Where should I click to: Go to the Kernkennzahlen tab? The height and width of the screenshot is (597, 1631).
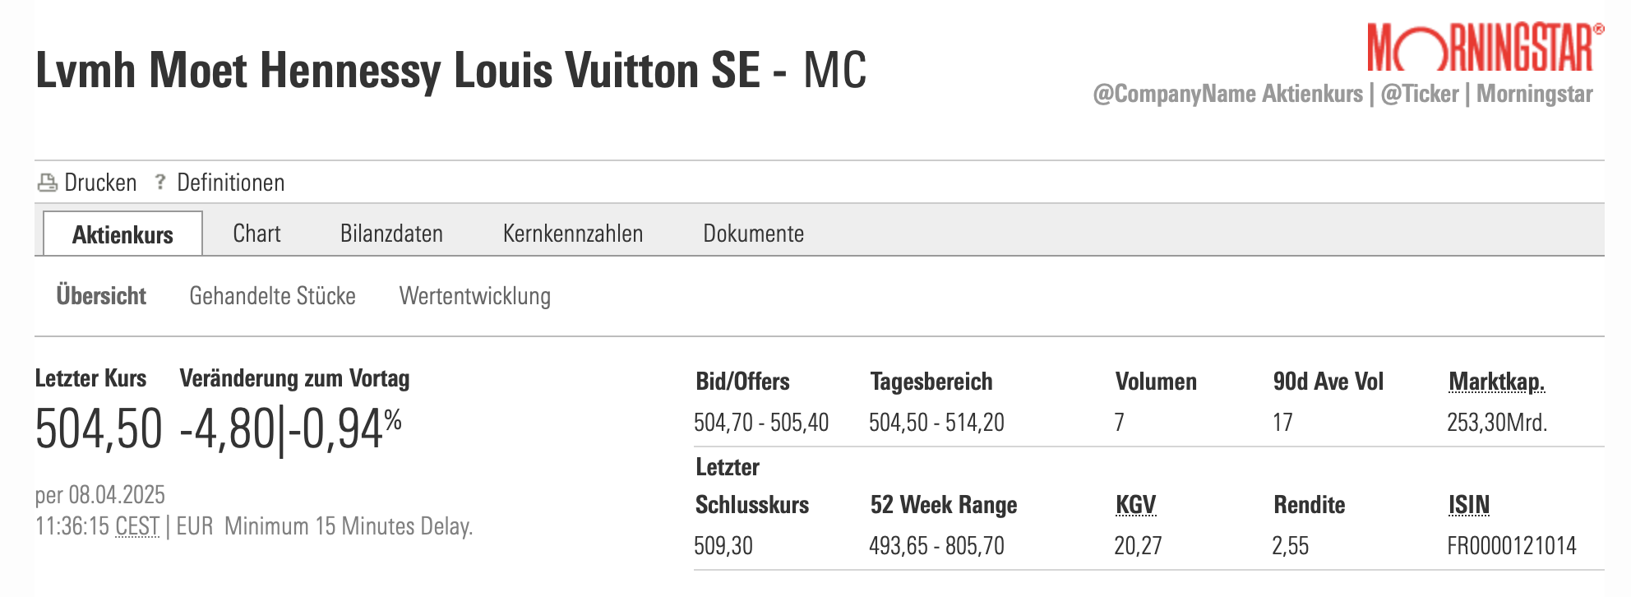(x=573, y=234)
